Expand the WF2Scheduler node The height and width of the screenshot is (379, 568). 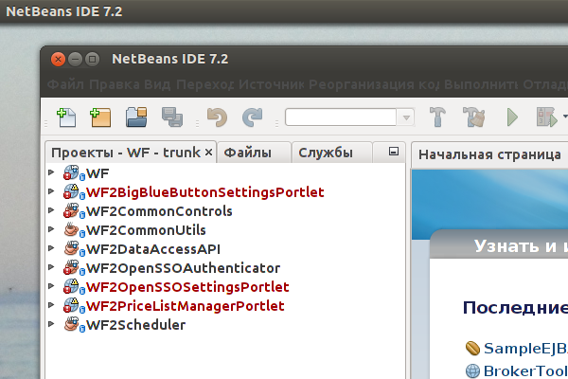tap(51, 324)
